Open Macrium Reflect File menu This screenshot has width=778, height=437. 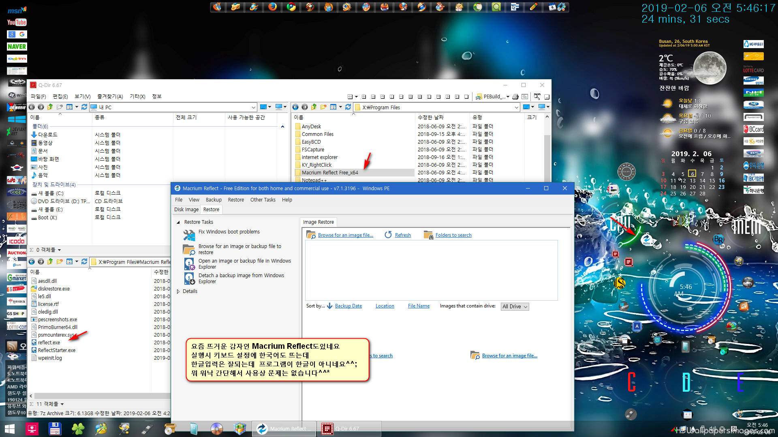pyautogui.click(x=178, y=200)
